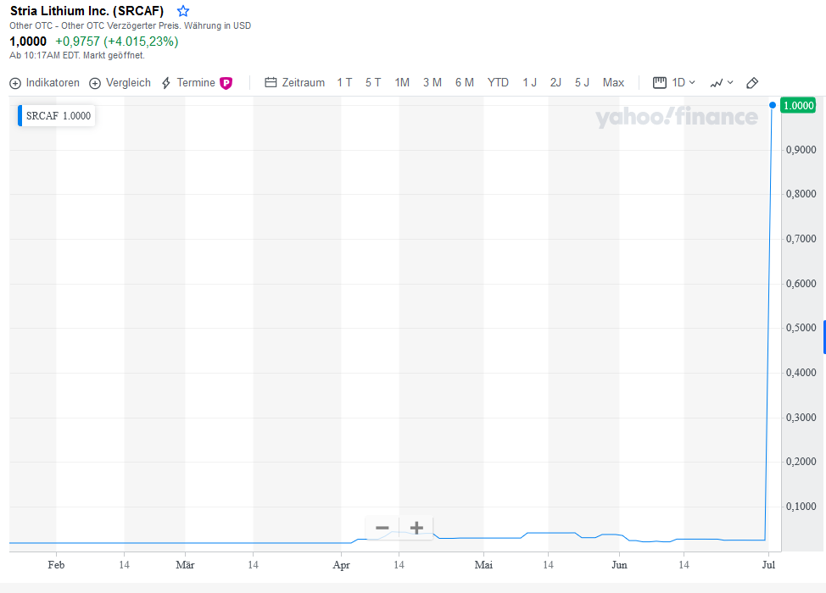
Task: Select the Max time range
Action: click(x=613, y=82)
